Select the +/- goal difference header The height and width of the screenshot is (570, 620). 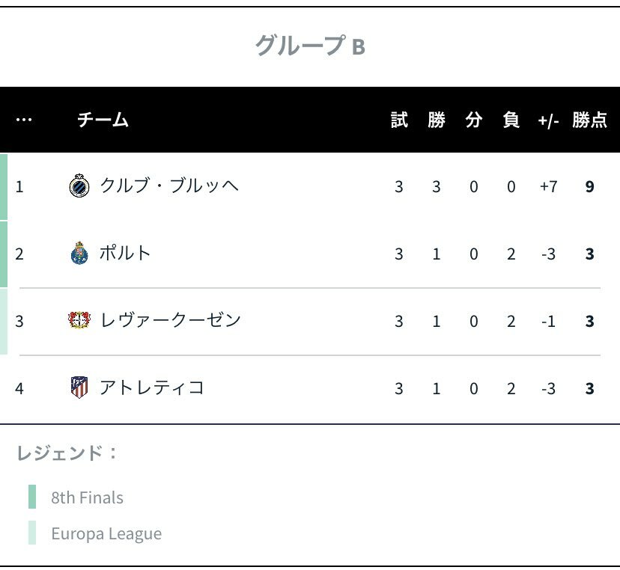(x=548, y=120)
